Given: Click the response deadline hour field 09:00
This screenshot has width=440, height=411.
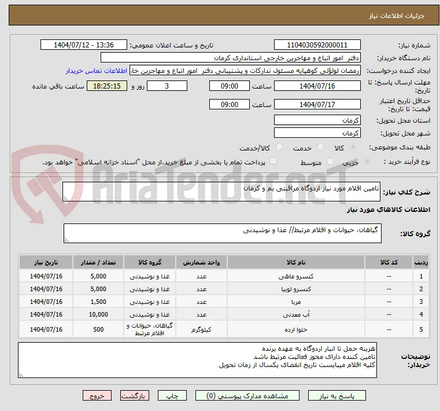Looking at the screenshot, I should (230, 86).
